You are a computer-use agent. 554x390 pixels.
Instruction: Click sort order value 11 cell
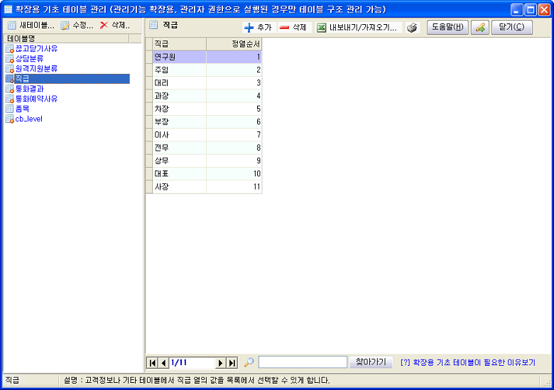coord(234,187)
